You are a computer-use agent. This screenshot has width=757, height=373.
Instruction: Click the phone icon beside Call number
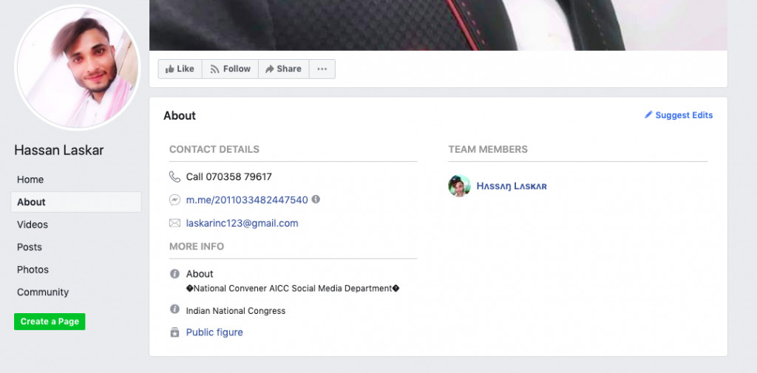tap(174, 177)
